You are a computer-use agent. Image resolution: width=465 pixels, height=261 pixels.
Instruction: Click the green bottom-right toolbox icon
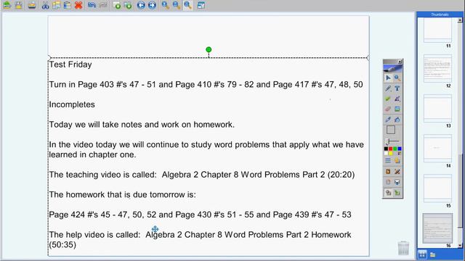point(397,193)
